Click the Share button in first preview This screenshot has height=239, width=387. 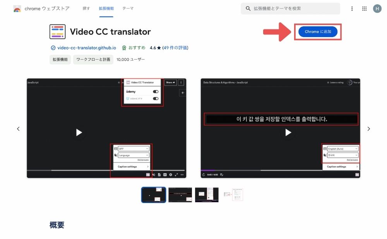(x=171, y=82)
